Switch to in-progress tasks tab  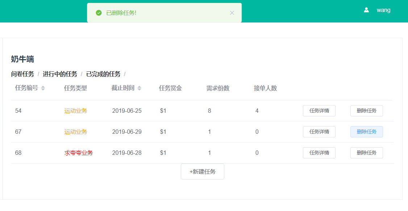point(60,74)
